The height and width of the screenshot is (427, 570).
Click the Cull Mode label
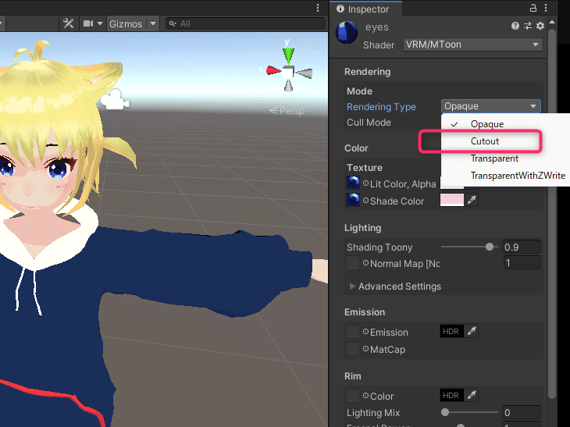point(369,123)
